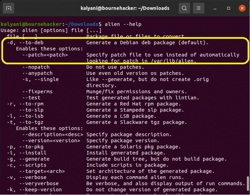Click the --anypatch option text
Viewport: 250px width, 195px height.
[38, 73]
